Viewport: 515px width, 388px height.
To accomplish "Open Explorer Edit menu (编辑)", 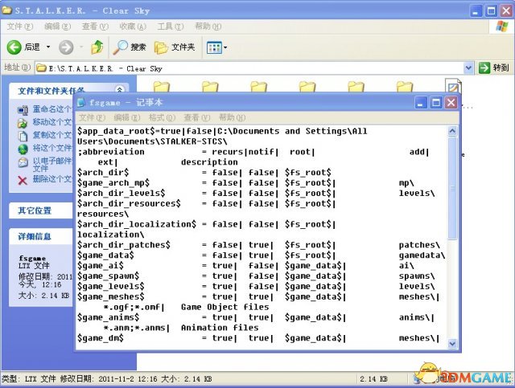I will pyautogui.click(x=57, y=27).
